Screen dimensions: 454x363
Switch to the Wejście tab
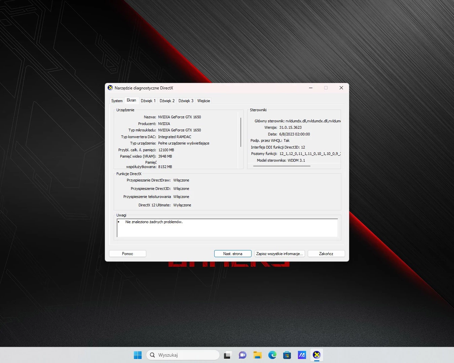pyautogui.click(x=204, y=101)
